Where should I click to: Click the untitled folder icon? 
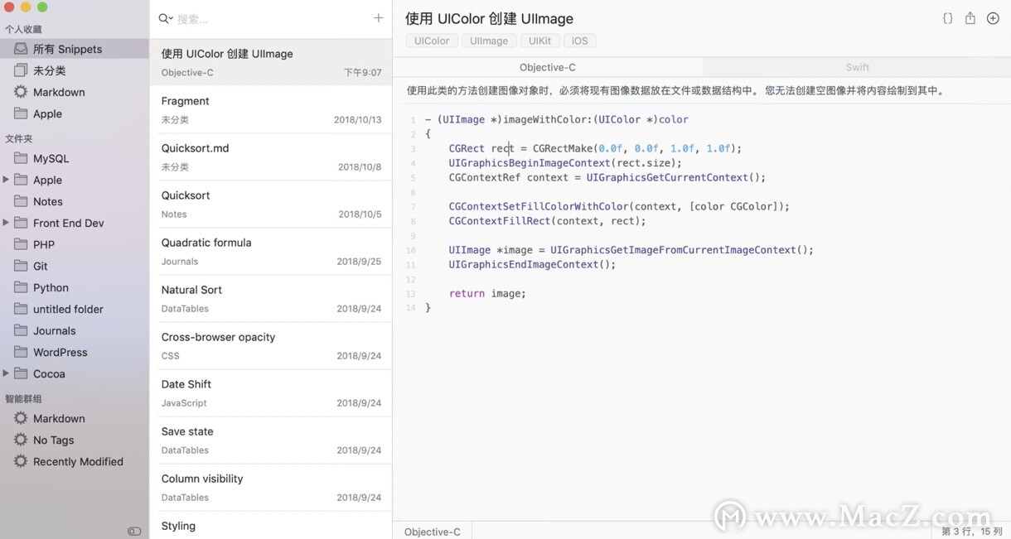21,309
